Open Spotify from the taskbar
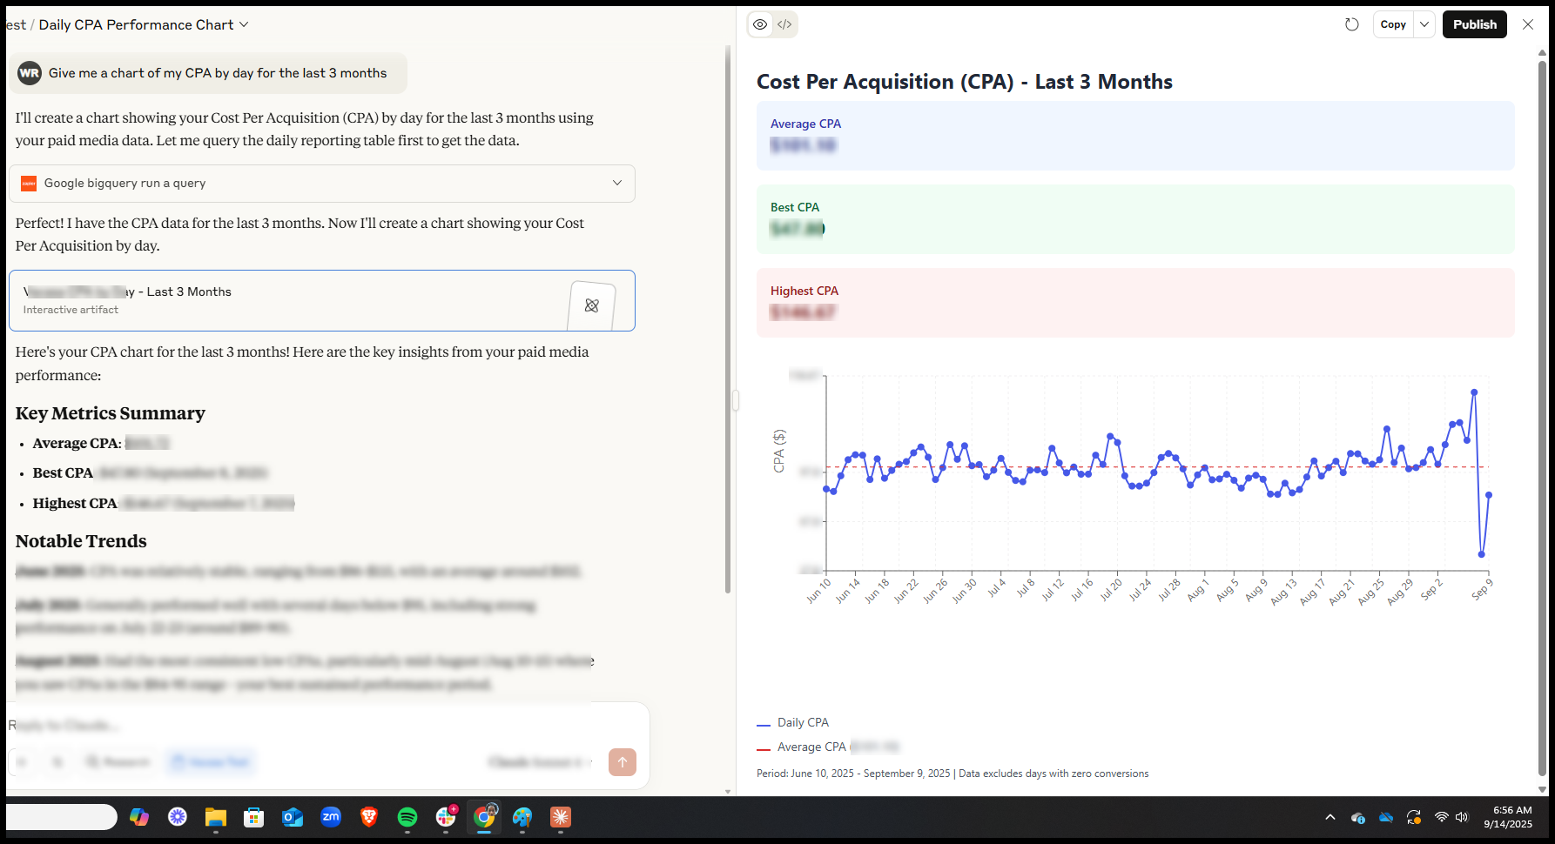Viewport: 1555px width, 844px height. (x=407, y=817)
